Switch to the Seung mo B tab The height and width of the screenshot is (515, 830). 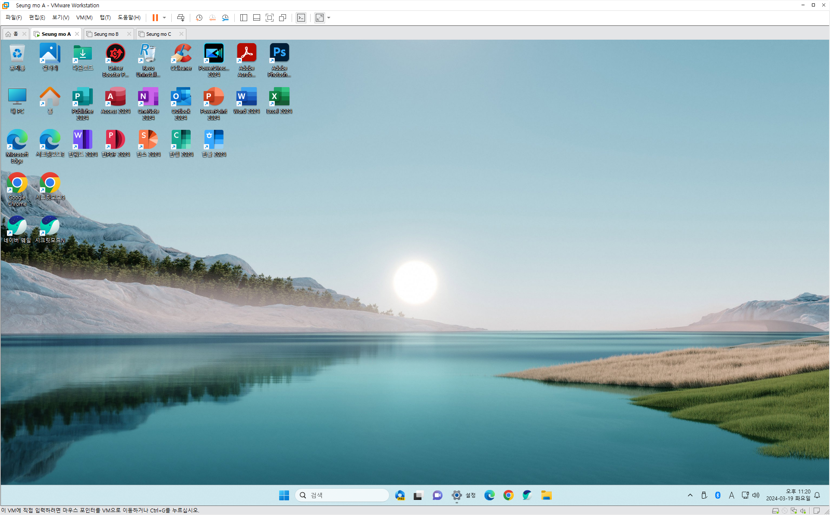(106, 34)
